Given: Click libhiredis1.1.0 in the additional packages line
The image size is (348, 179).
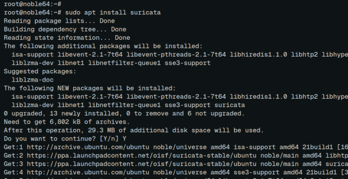Looking at the screenshot, I should (258, 55).
